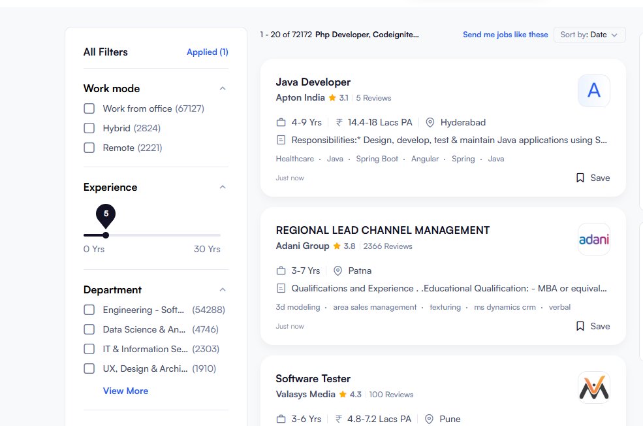Check UX, Design & Architecture department filter

pos(89,369)
